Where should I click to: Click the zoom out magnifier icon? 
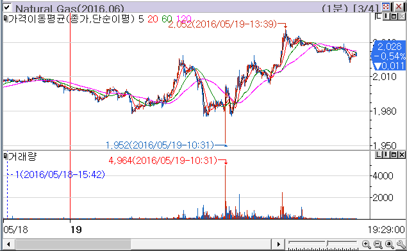pos(378,244)
